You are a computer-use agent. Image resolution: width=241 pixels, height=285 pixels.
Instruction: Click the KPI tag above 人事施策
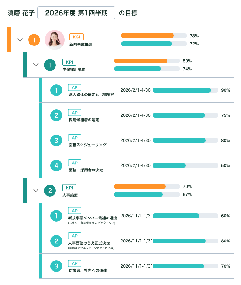click(x=69, y=188)
